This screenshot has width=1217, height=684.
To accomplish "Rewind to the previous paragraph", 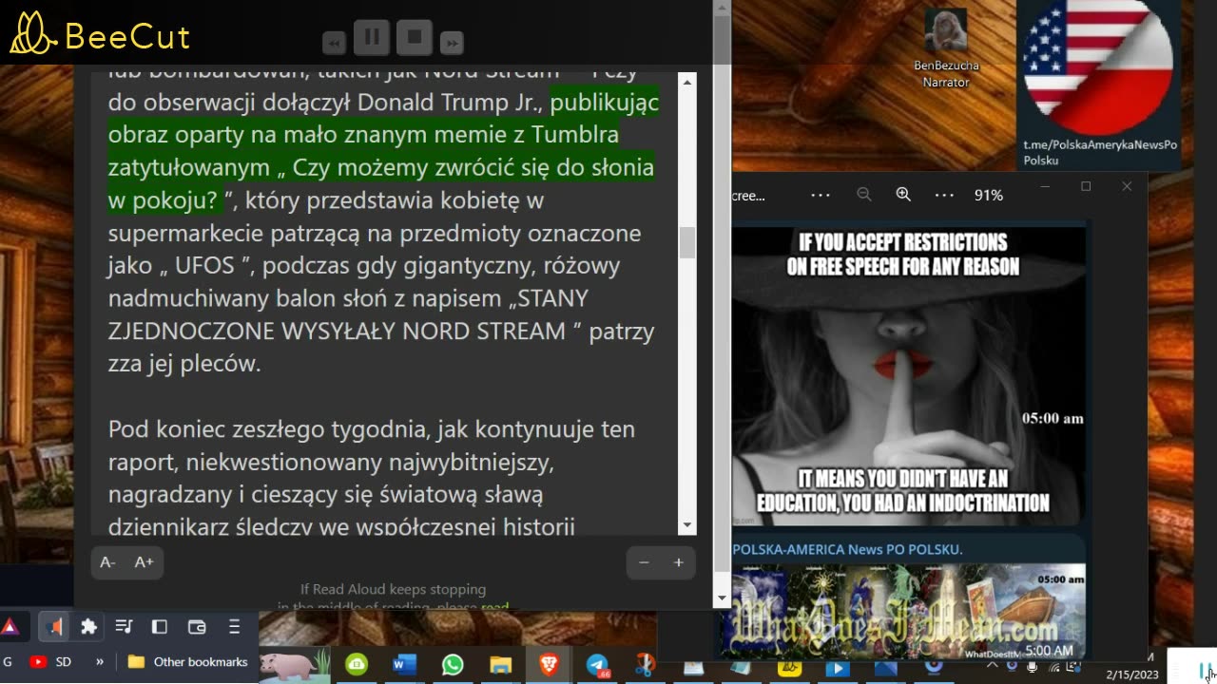I will tap(334, 43).
